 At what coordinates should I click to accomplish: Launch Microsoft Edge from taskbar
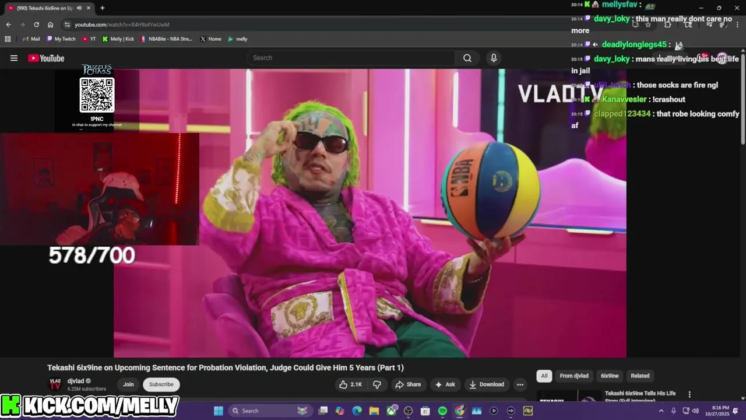pos(357,411)
